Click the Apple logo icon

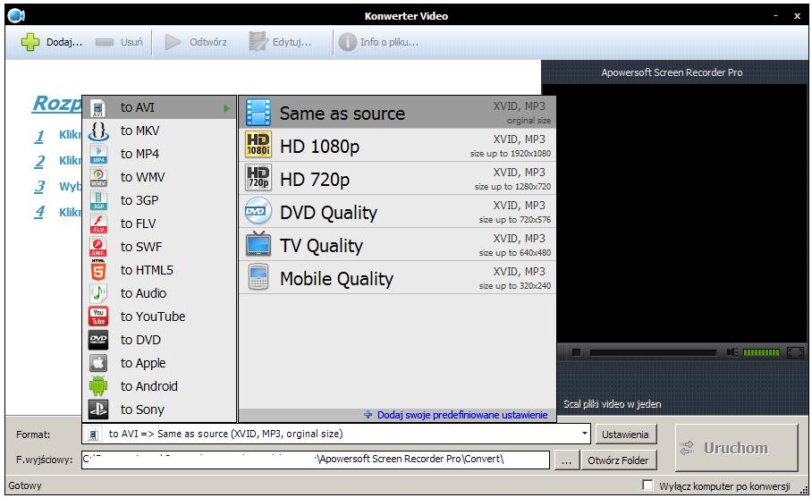pos(97,363)
